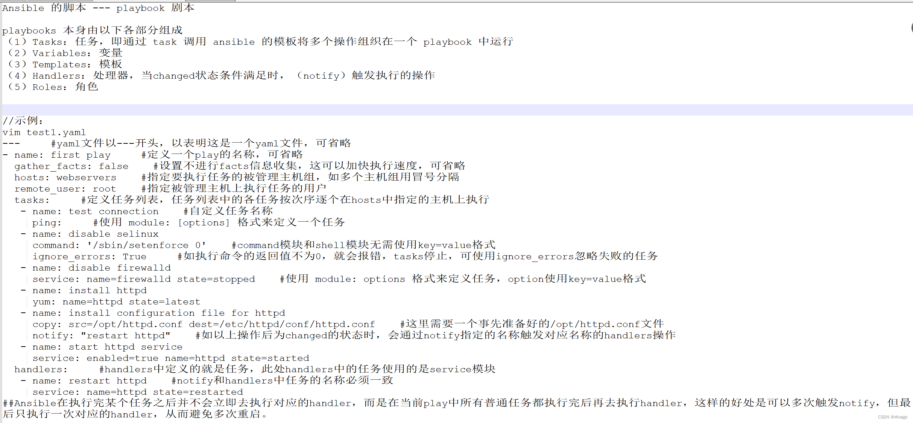Click 'service: name=httpd state=restarted' text
Screen dimensions: 913x423
pos(138,392)
